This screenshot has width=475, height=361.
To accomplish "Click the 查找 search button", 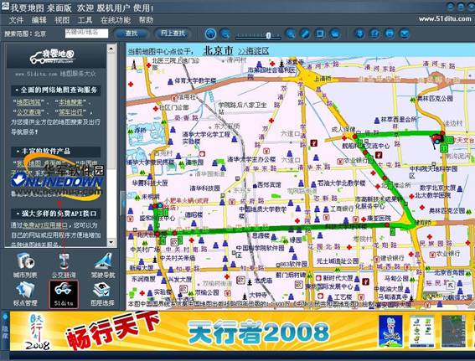I will point(132,34).
